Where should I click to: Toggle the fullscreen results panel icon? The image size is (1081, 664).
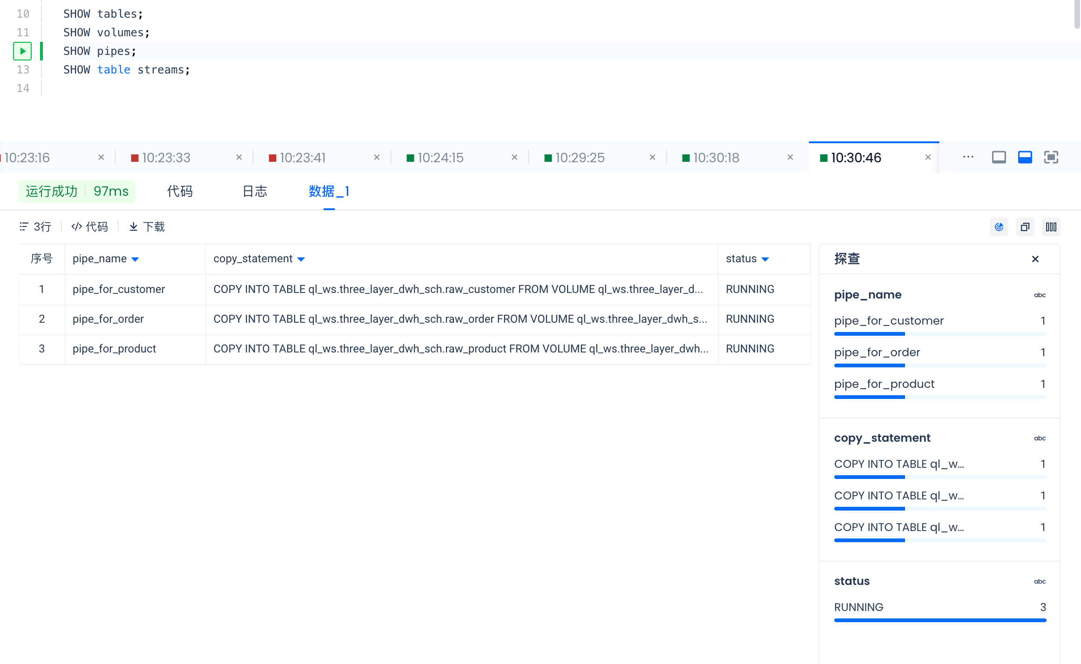(1051, 158)
